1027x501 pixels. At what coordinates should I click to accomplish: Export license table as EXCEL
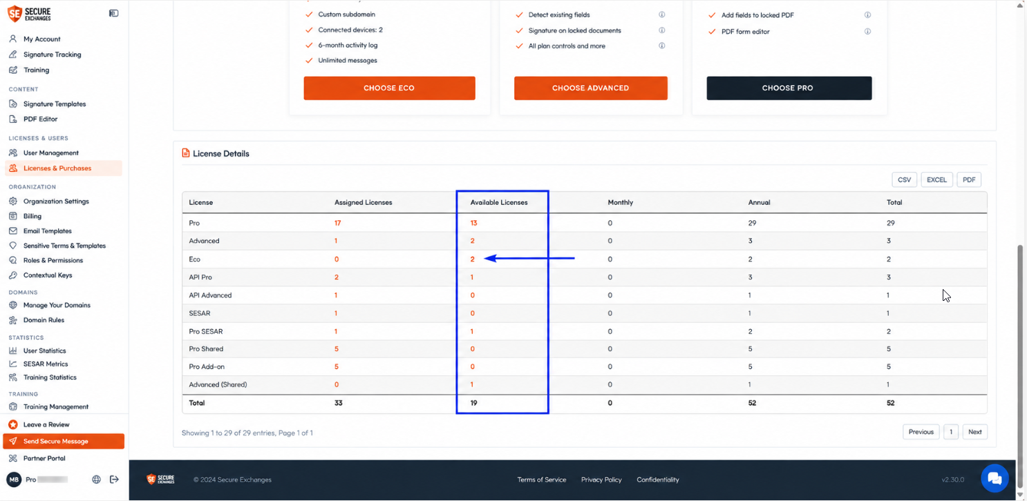936,179
